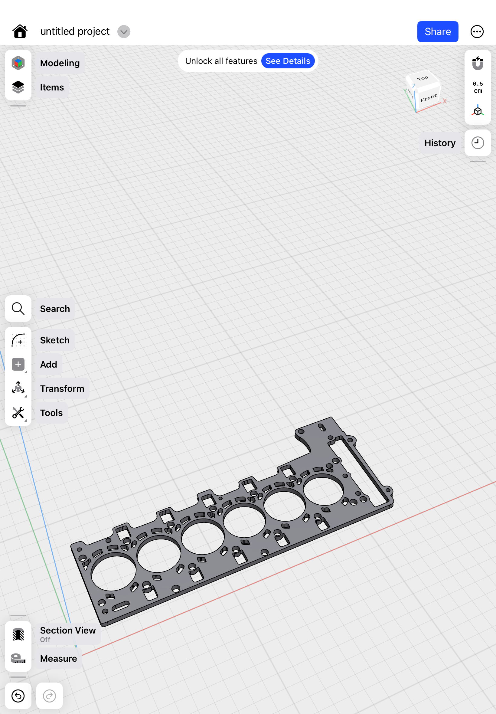
Task: Open the more options menu
Action: 477,31
